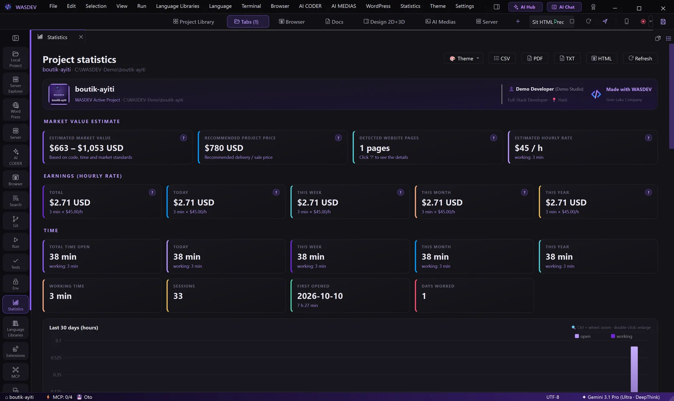Show help for Recommended Project Price
This screenshot has width=674, height=401.
point(338,138)
